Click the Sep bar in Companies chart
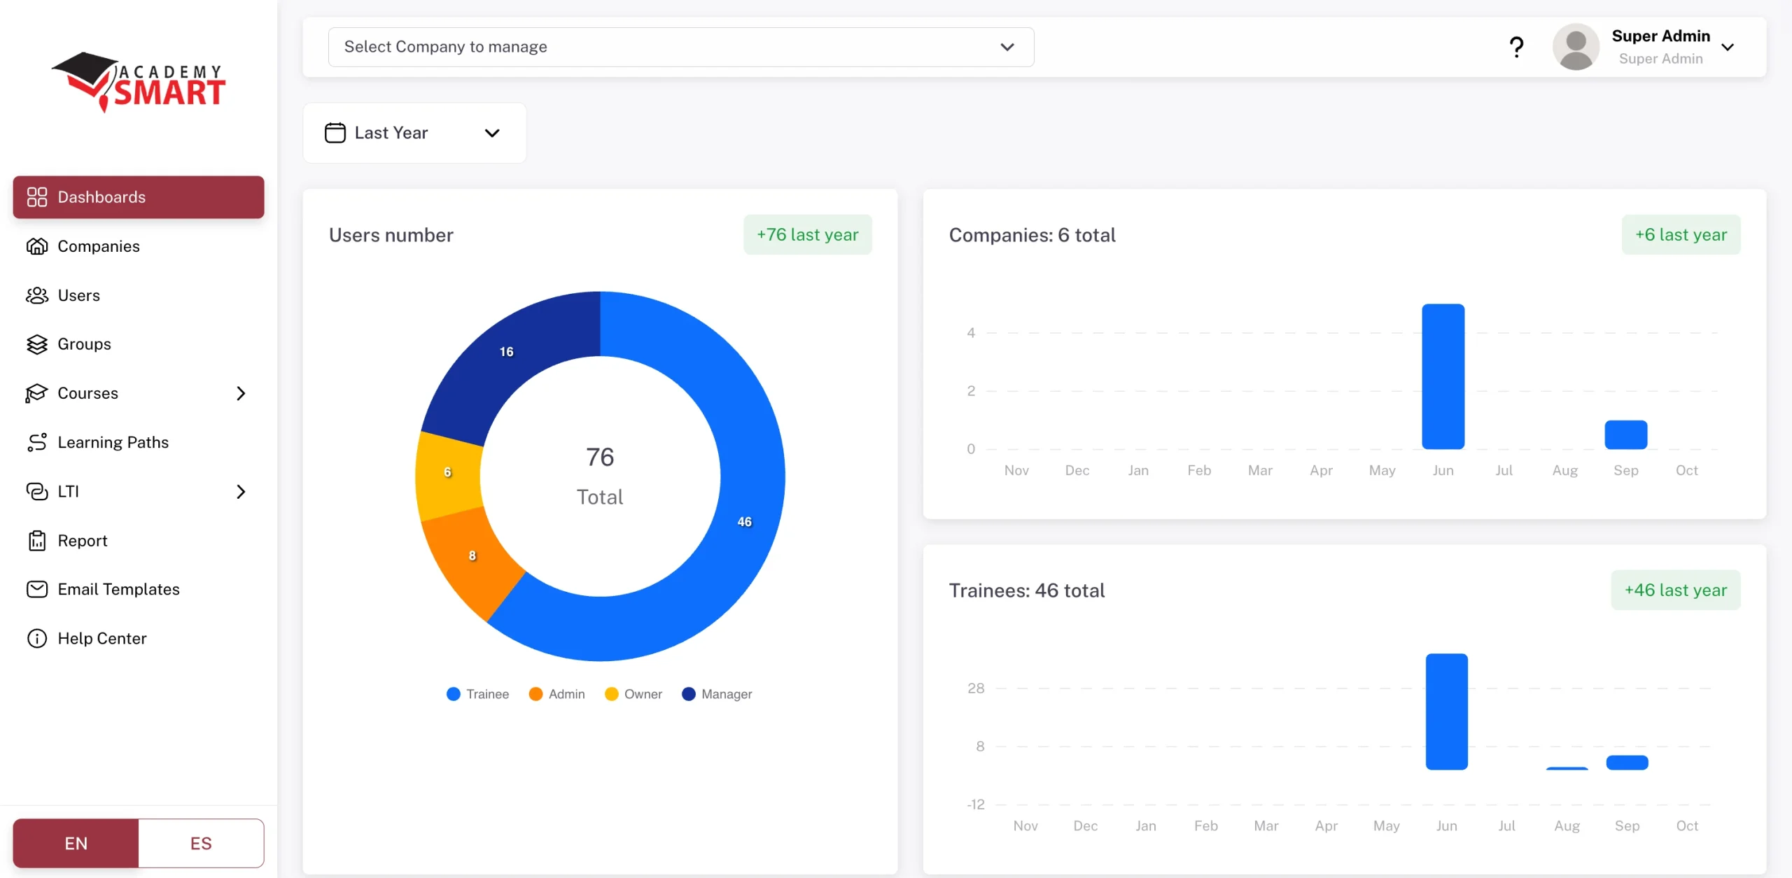The image size is (1792, 878). point(1626,434)
